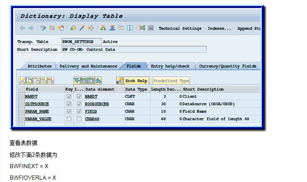Open the OLTPSOURCE field link

click(x=37, y=104)
